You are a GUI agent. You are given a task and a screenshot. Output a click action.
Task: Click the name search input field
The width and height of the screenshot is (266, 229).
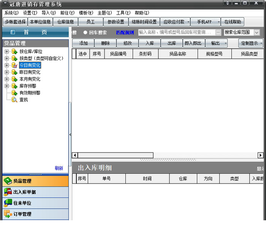[x=177, y=32]
